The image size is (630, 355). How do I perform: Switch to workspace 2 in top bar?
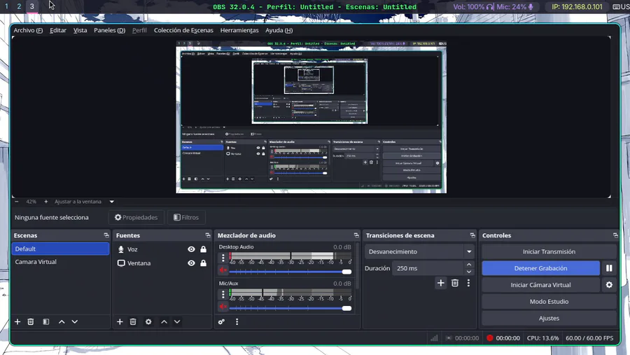pos(19,6)
